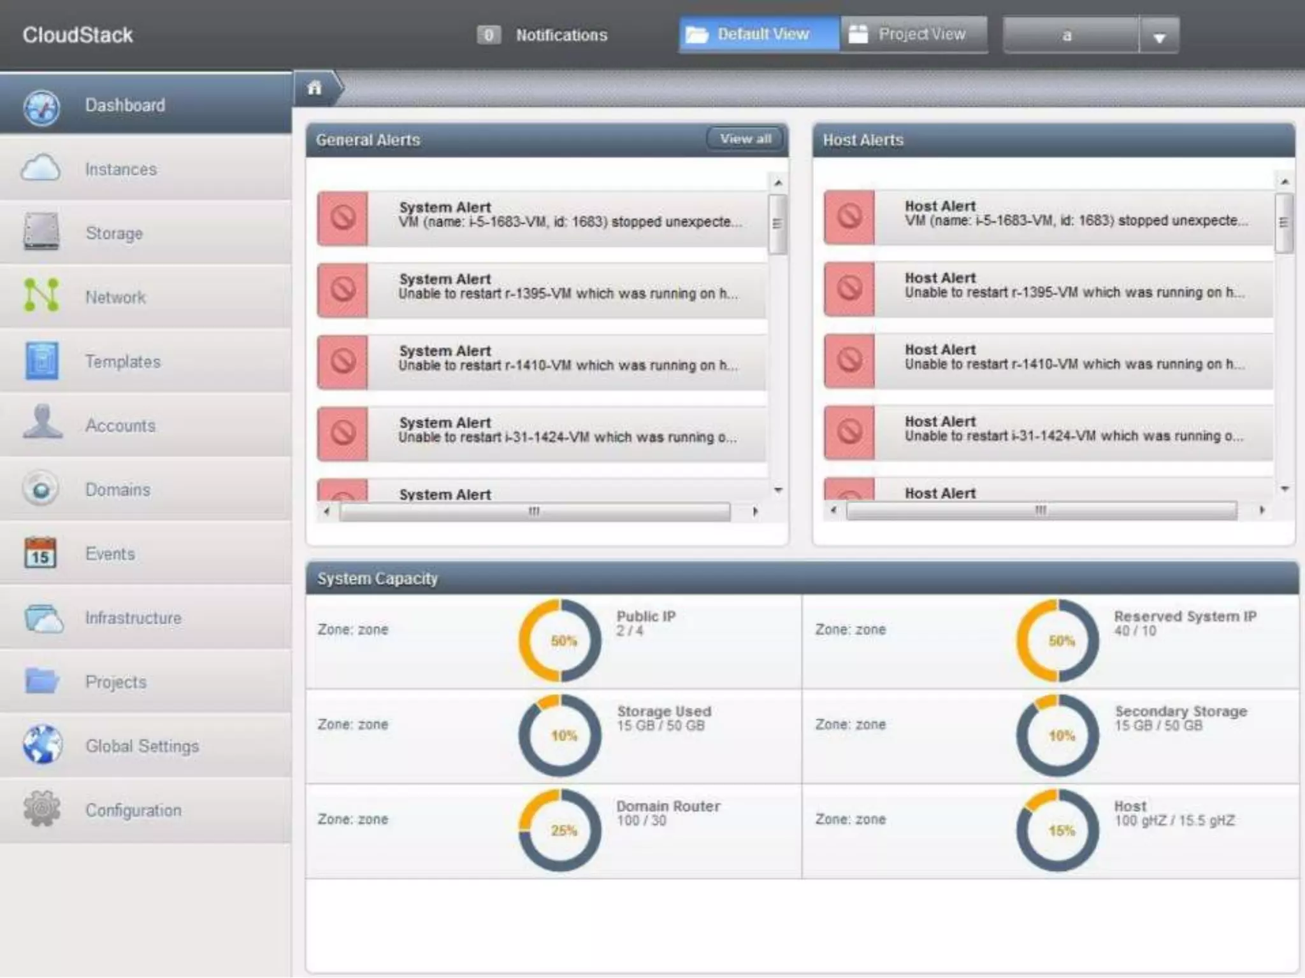Click the Storage hard drive icon
1305x978 pixels.
coord(41,232)
